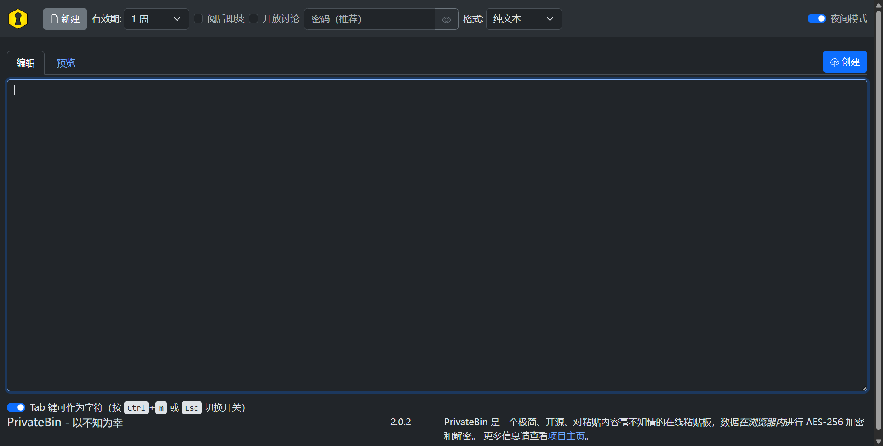Click the text area resize handle
The image size is (883, 446).
864,389
